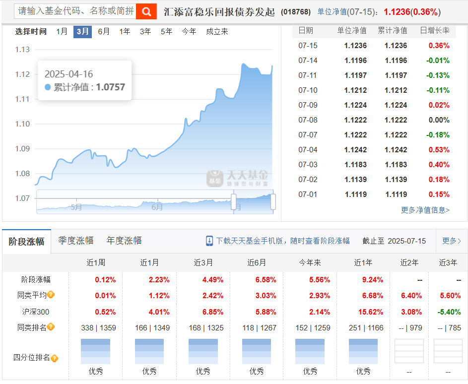
Task: Select the 1年 time range
Action: [x=125, y=31]
